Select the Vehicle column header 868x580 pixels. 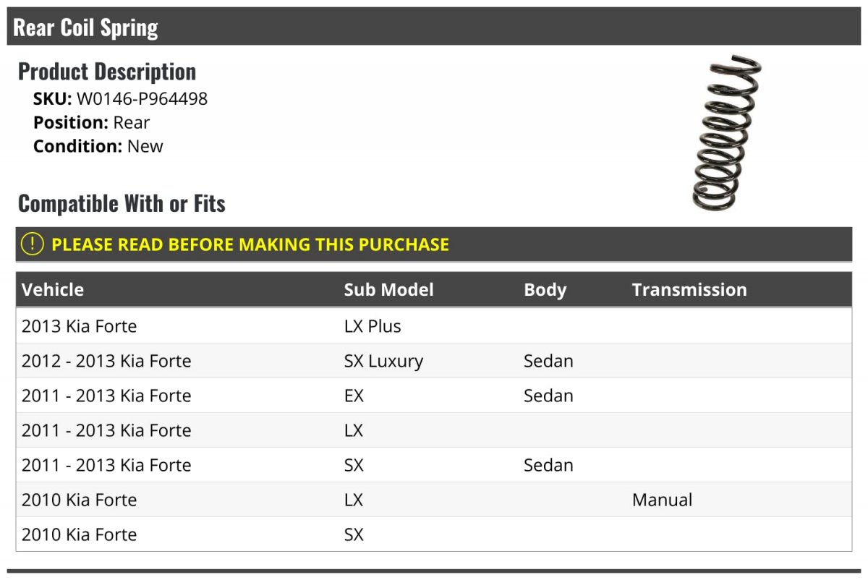53,290
